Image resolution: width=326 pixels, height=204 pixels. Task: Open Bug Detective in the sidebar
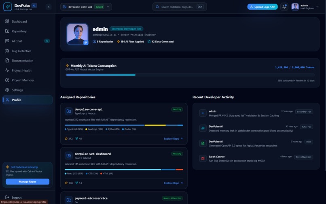pyautogui.click(x=28, y=51)
